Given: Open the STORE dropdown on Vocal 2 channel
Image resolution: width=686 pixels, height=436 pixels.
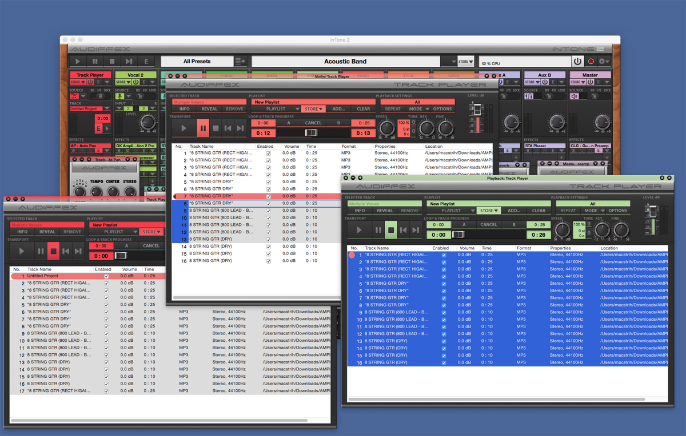Looking at the screenshot, I should click(x=123, y=82).
